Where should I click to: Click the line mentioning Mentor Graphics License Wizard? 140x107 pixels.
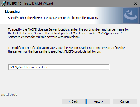pyautogui.click(x=67, y=48)
